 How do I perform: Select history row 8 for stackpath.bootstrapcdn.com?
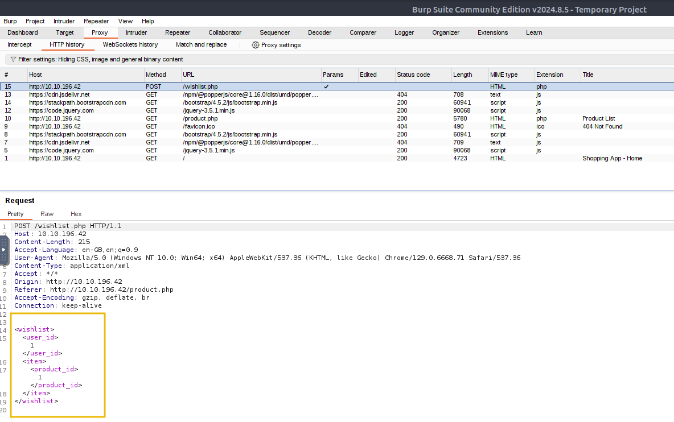pos(337,134)
